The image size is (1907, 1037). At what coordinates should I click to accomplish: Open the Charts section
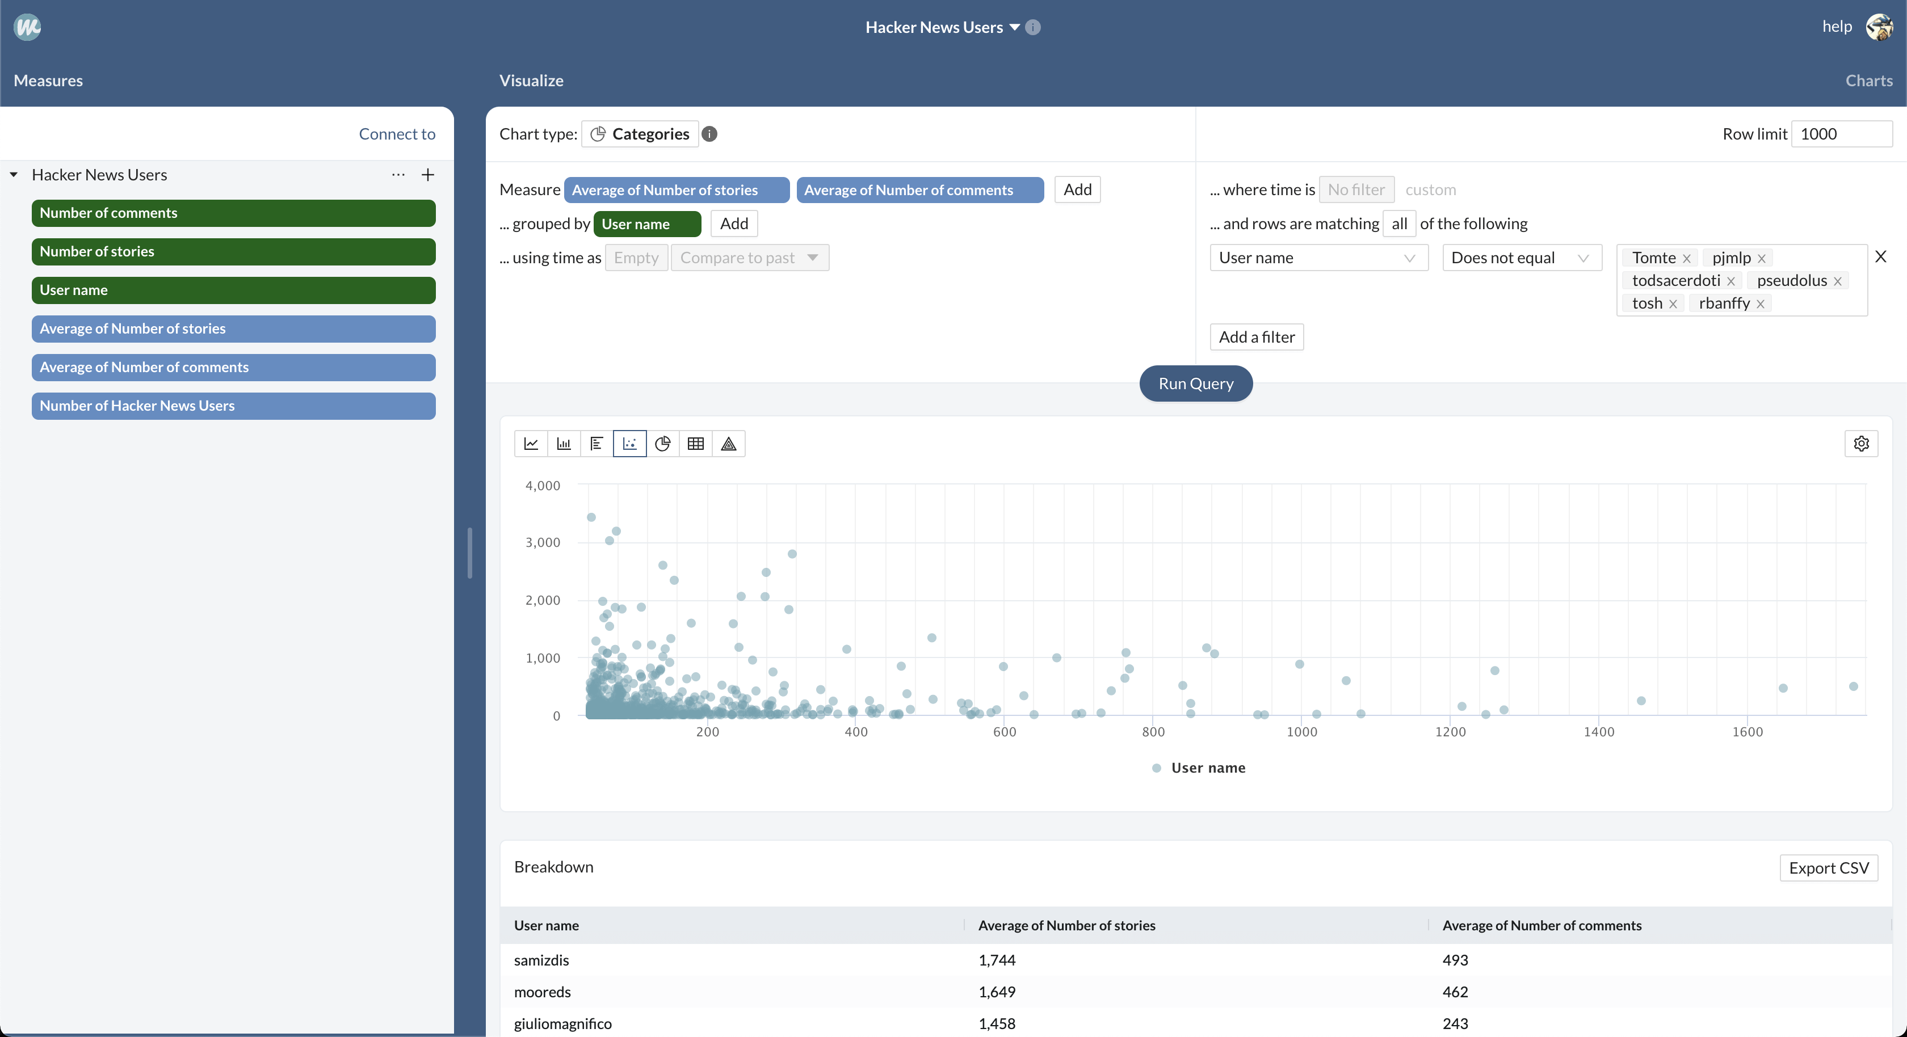(1868, 81)
